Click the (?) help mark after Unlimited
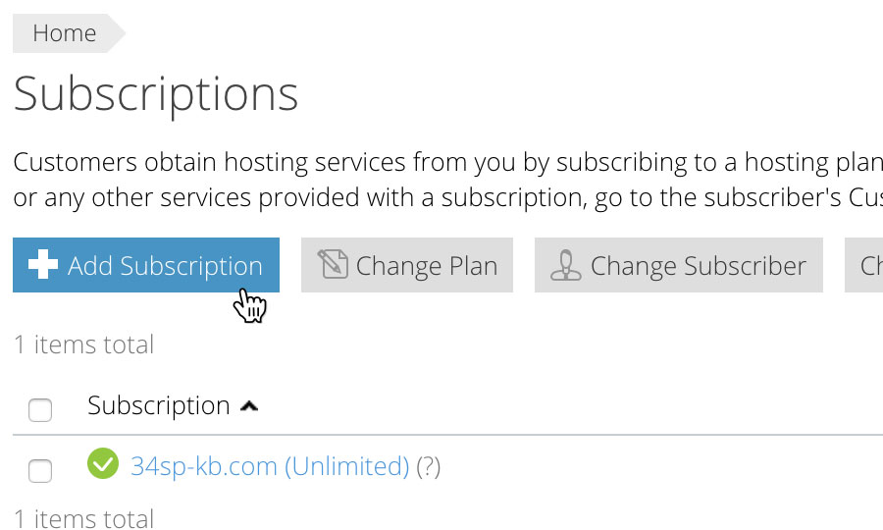 428,467
